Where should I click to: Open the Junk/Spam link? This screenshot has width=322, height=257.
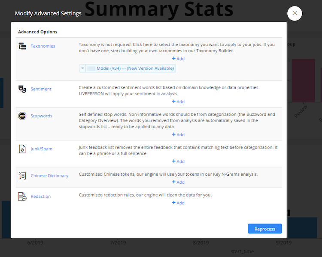coord(42,149)
